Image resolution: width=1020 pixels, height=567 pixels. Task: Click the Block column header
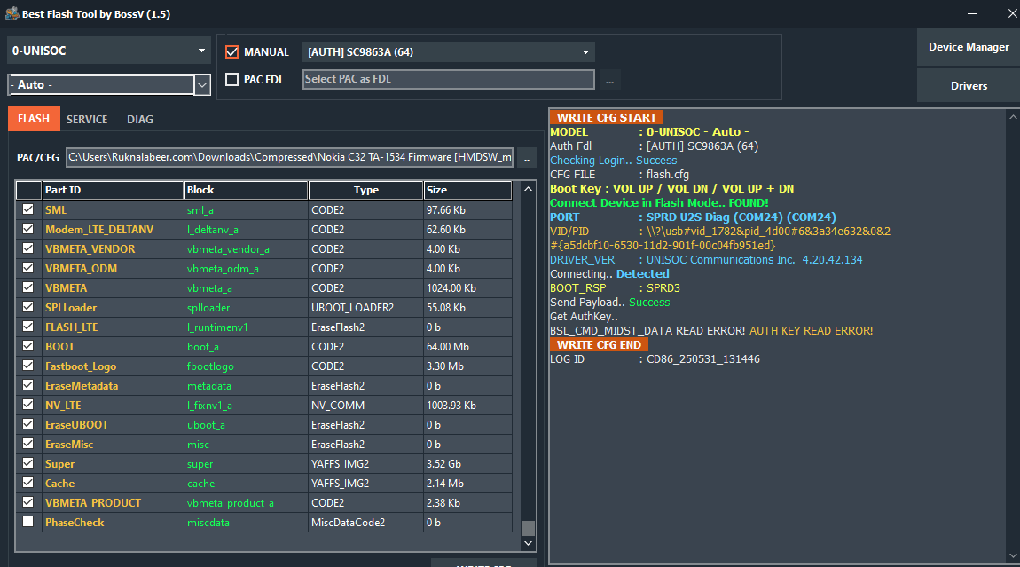(246, 190)
